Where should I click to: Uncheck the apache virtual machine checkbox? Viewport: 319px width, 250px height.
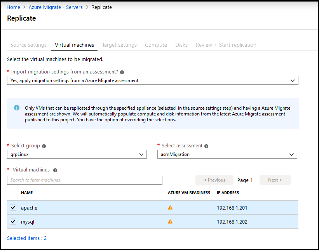pos(13,208)
